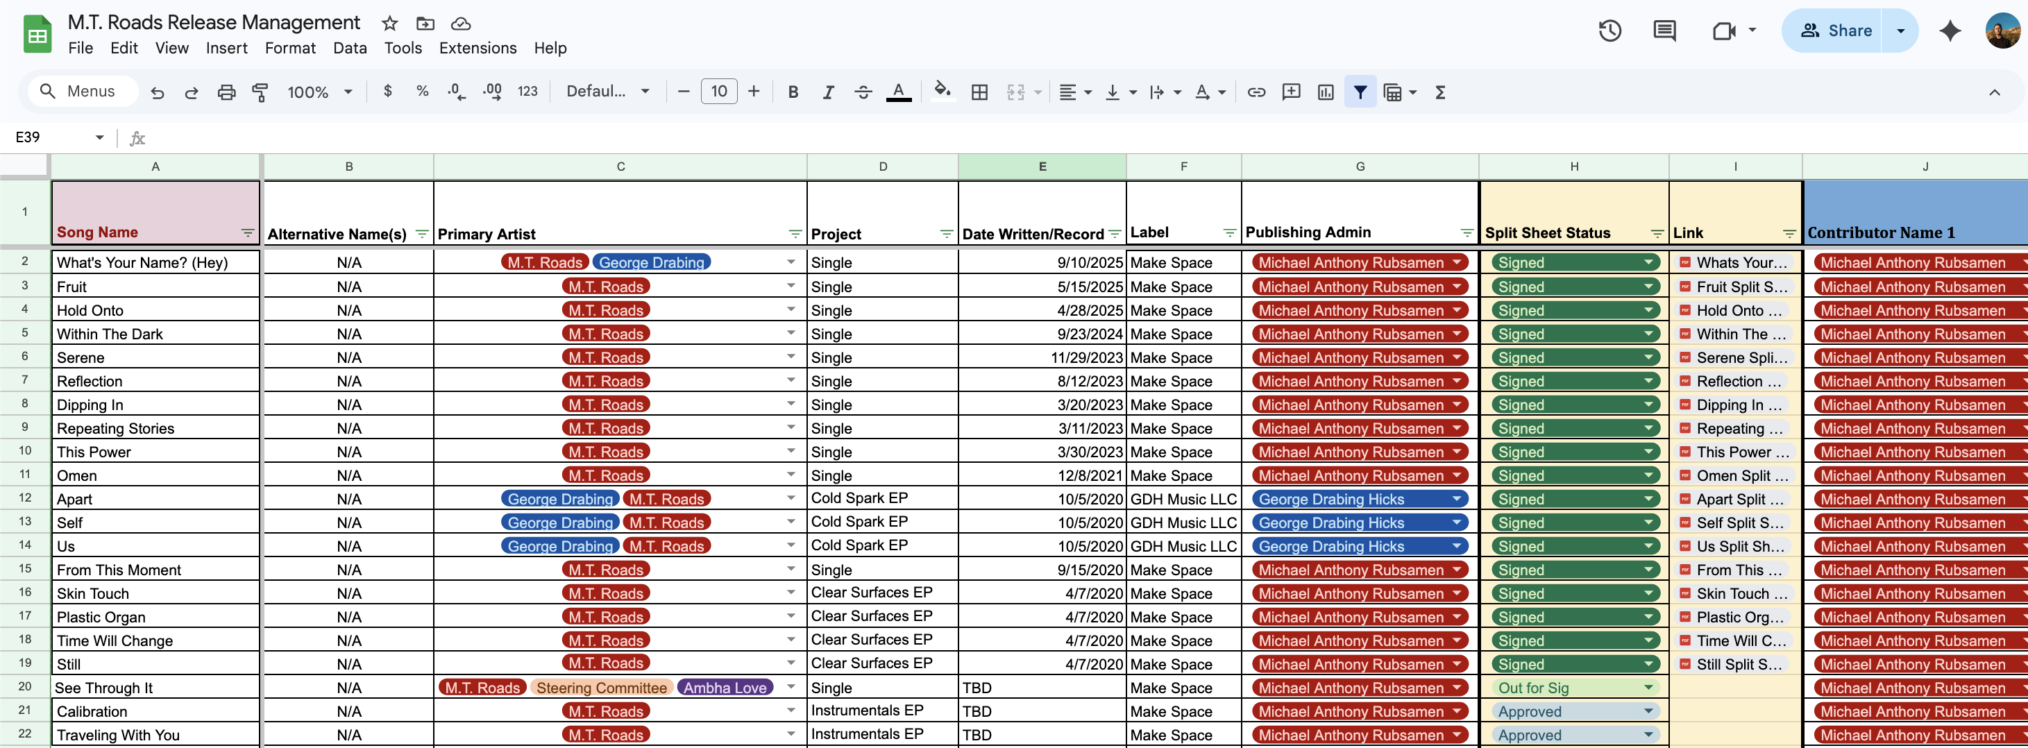The width and height of the screenshot is (2028, 748).
Task: Click the insert chart icon
Action: (1325, 92)
